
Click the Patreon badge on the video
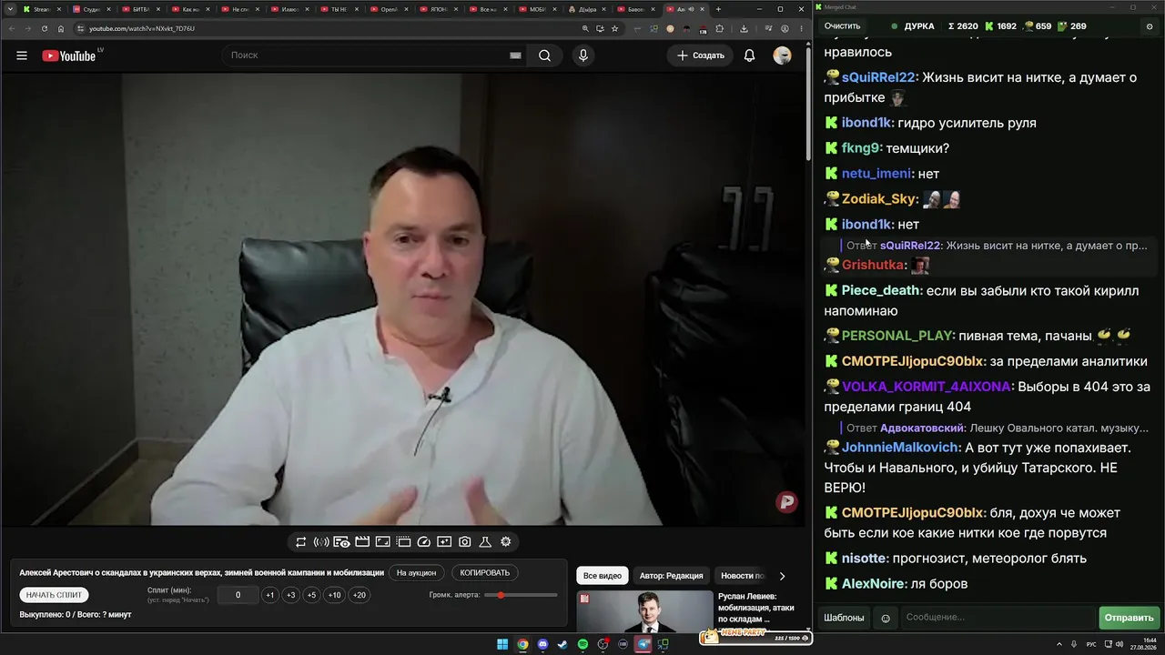[786, 501]
